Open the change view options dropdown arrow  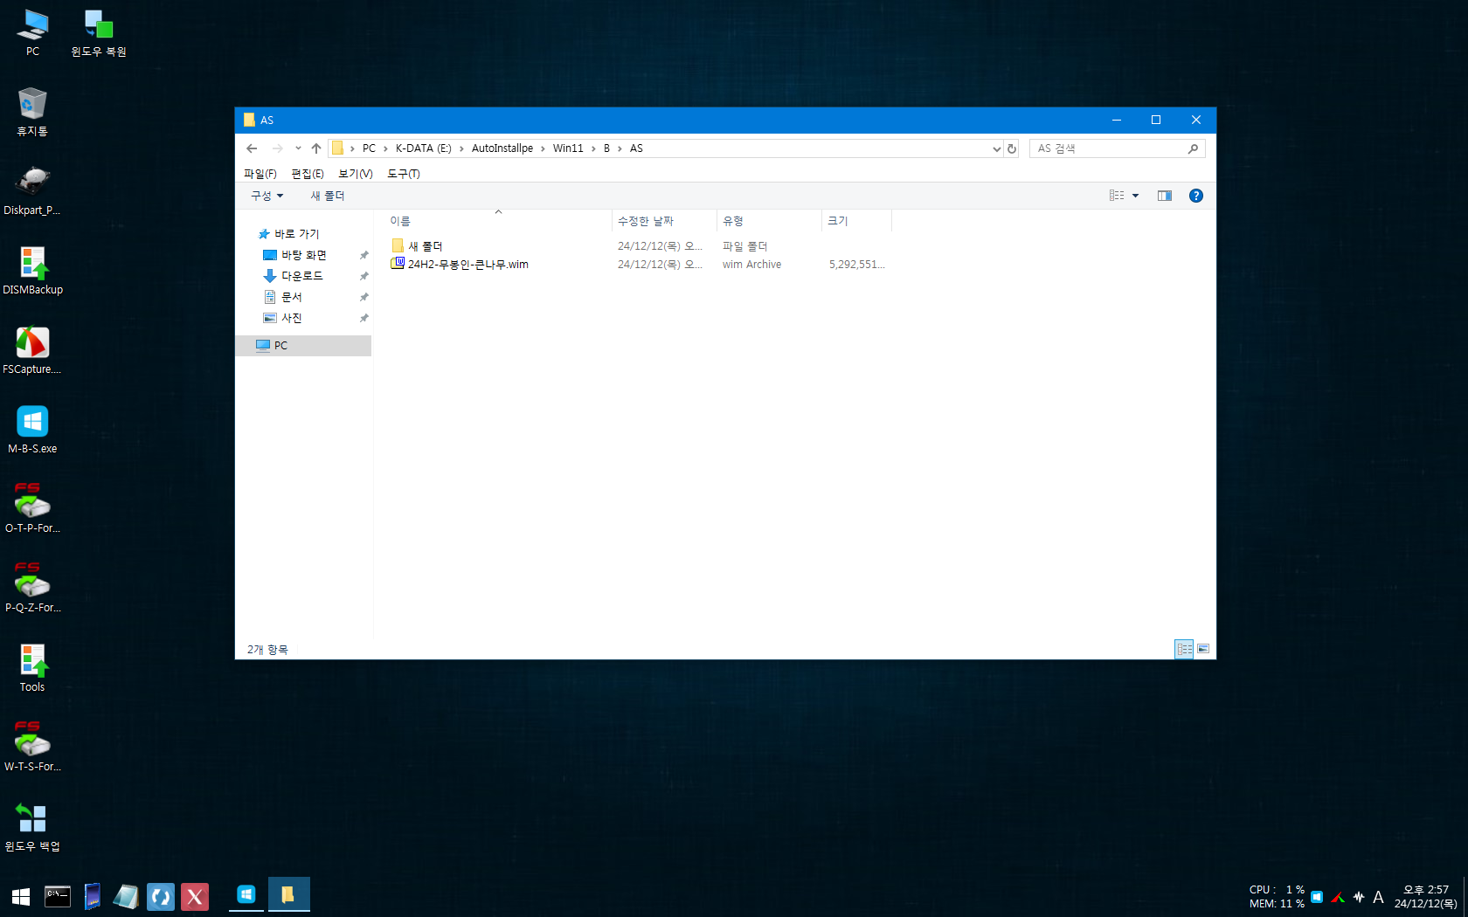click(1136, 196)
